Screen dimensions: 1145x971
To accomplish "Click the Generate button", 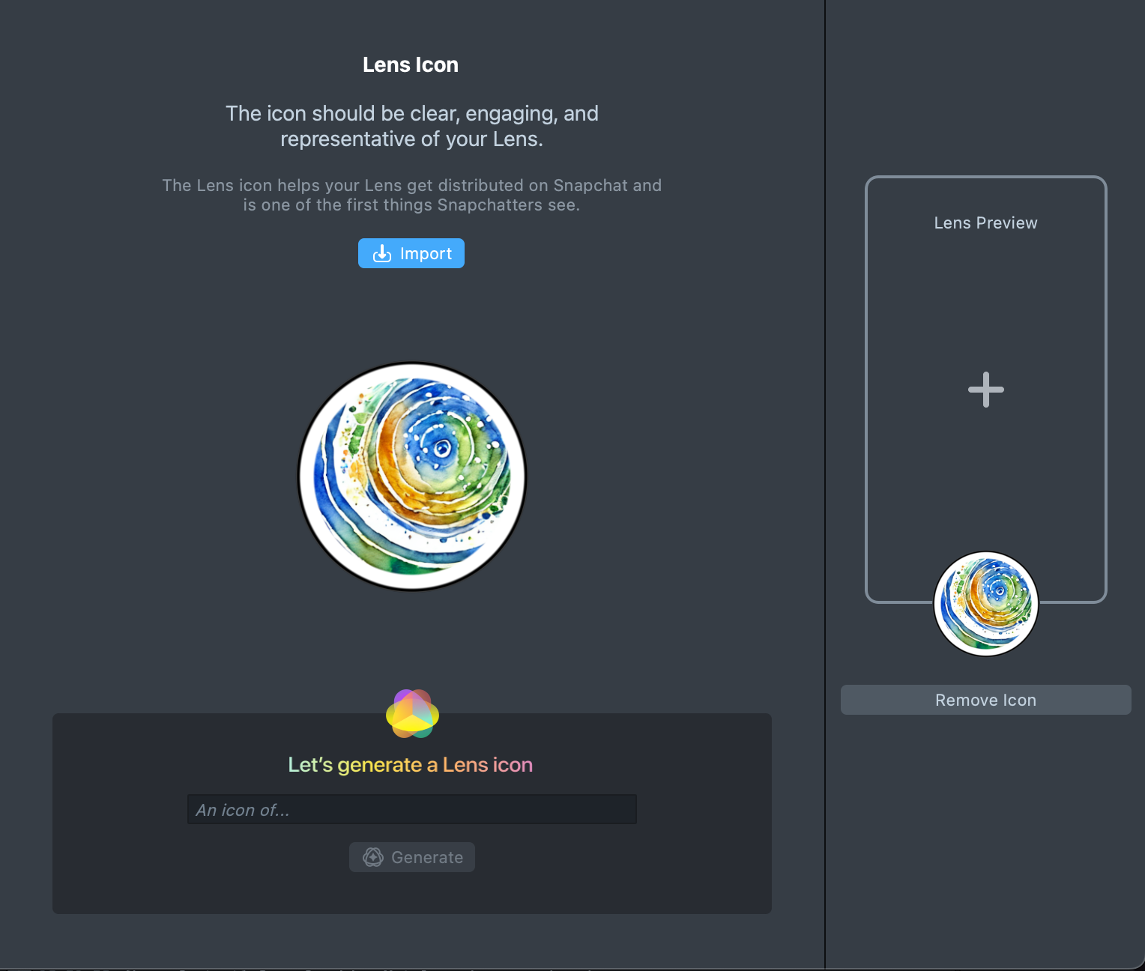I will [411, 857].
